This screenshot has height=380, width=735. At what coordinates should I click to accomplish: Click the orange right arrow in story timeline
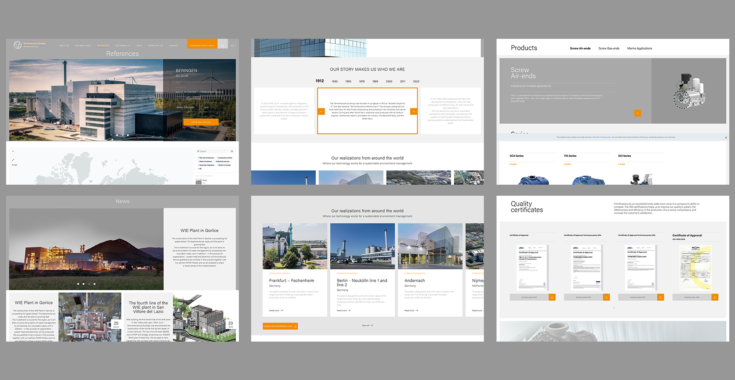pyautogui.click(x=413, y=111)
